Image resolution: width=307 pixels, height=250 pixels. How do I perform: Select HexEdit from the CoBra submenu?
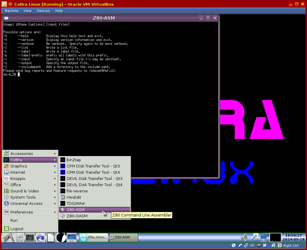pos(74,197)
